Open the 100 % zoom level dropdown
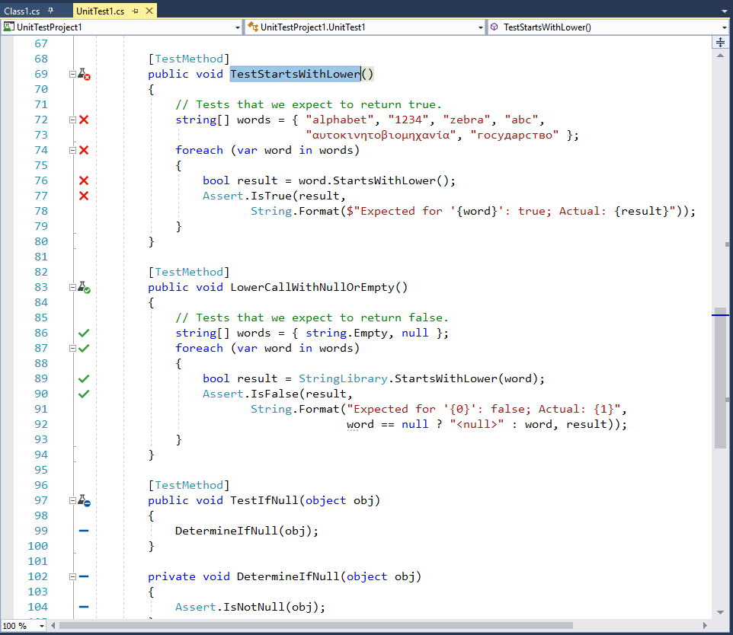This screenshot has width=733, height=635. pos(42,626)
